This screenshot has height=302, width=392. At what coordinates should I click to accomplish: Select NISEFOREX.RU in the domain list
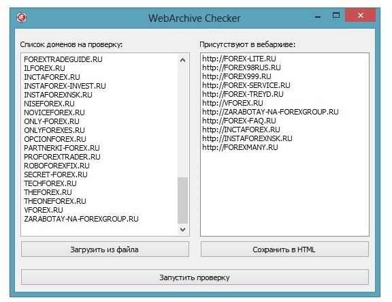[49, 104]
